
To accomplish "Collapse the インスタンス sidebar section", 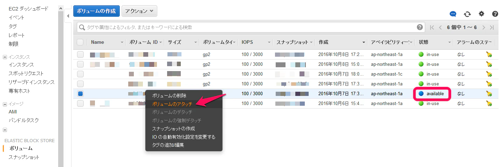I will [x=5, y=57].
